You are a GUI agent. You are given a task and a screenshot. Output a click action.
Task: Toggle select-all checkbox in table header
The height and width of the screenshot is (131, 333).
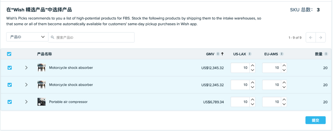click(x=9, y=54)
